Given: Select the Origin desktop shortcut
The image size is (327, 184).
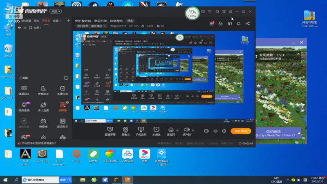Looking at the screenshot, I should pyautogui.click(x=76, y=156).
